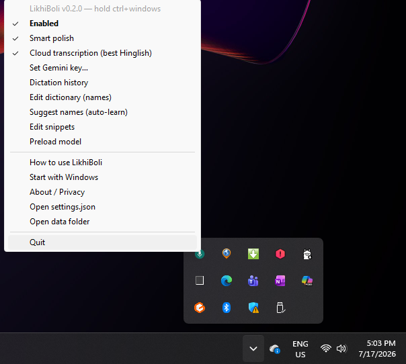The image size is (406, 364).
Task: Click the orange G tray icon
Action: click(x=200, y=308)
